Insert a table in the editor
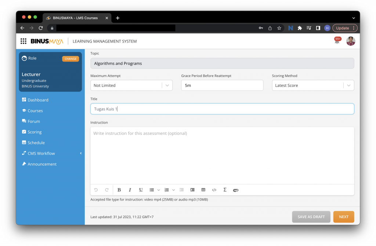 point(203,190)
